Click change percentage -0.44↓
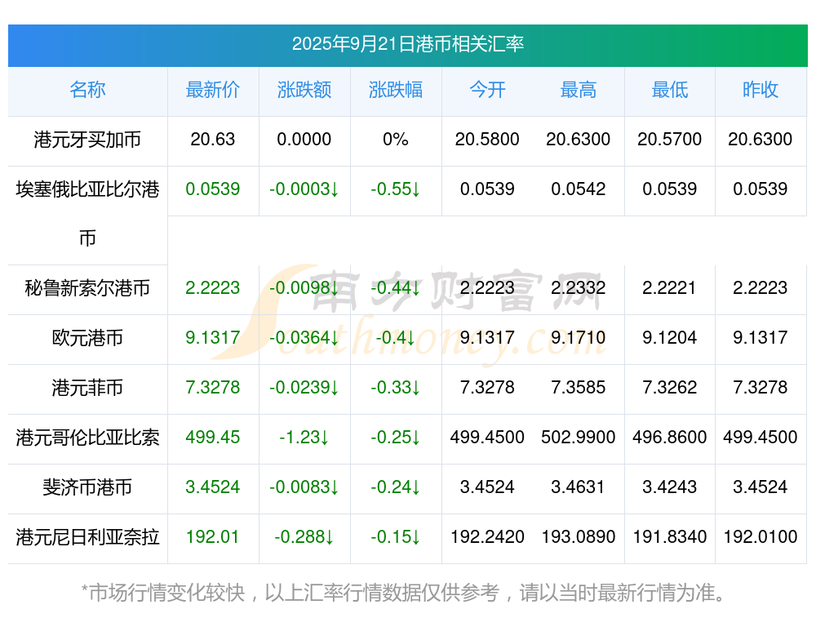 (x=396, y=288)
